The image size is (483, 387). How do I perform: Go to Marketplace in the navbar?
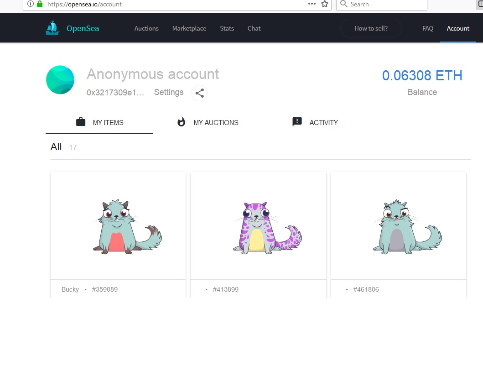pyautogui.click(x=189, y=28)
